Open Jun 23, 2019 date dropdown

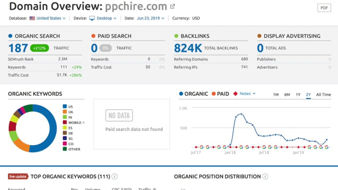[151, 18]
